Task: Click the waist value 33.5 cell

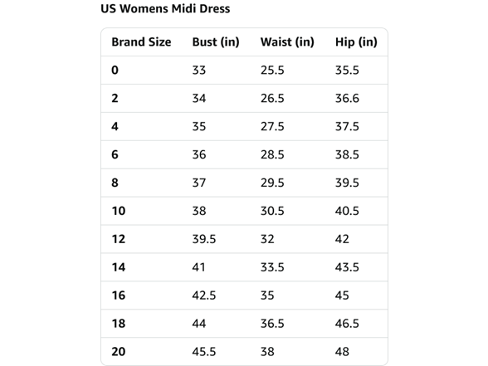Action: (272, 267)
